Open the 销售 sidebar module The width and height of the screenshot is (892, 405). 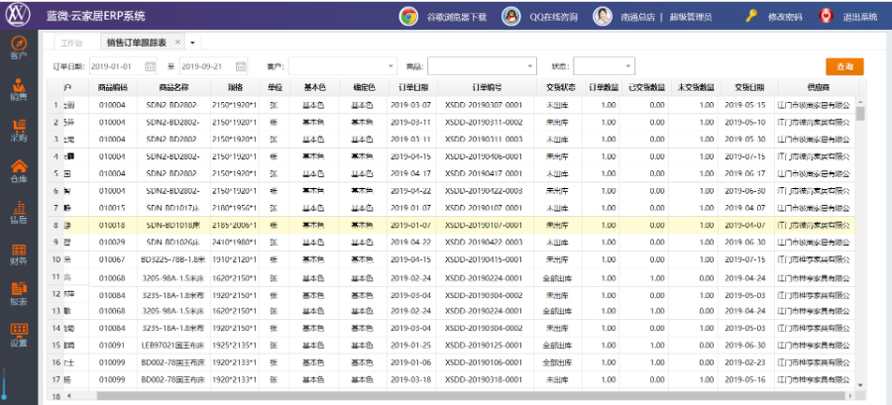[19, 89]
